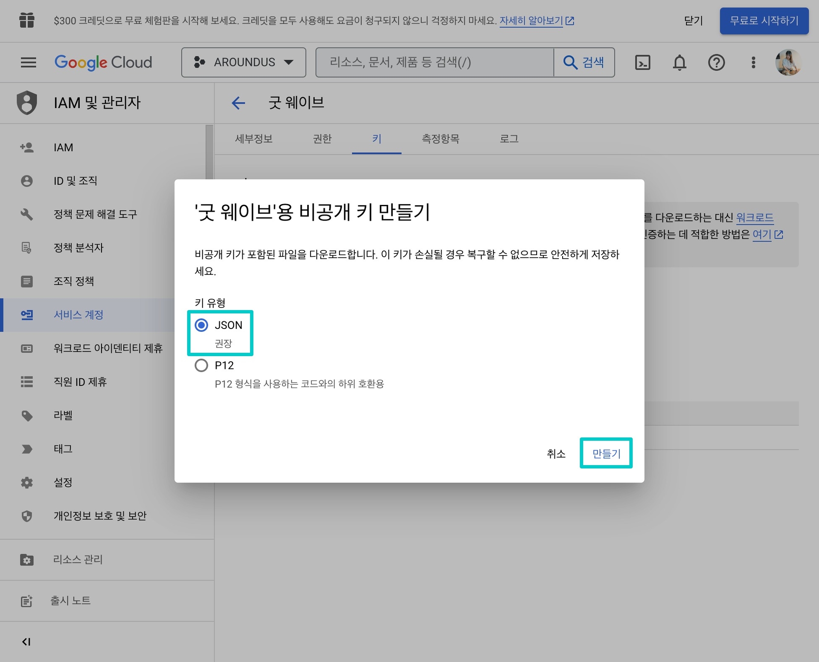Click the back arrow next to 굿 웨이브
The height and width of the screenshot is (662, 819).
click(x=238, y=103)
